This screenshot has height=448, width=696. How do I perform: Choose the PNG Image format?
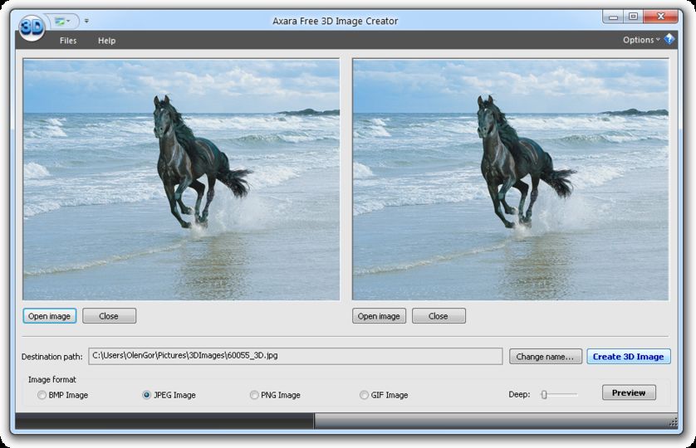pos(254,395)
